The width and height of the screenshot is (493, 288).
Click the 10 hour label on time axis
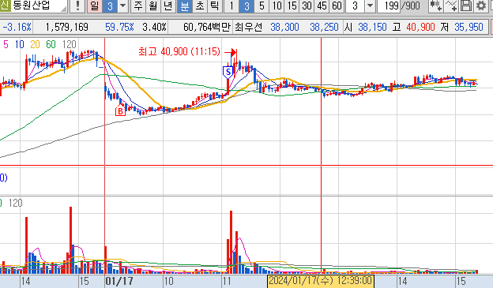click(x=168, y=281)
